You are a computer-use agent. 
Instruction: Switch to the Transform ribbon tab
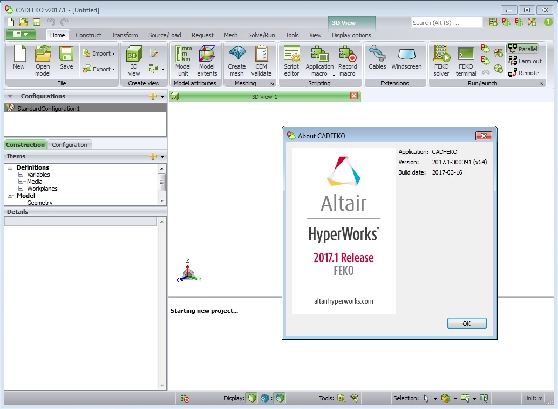[x=125, y=35]
